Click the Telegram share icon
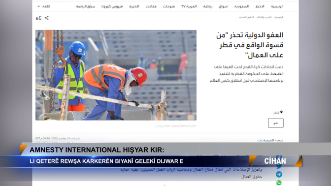Image resolution: width=331 pixels, height=186 pixels. click(279, 174)
